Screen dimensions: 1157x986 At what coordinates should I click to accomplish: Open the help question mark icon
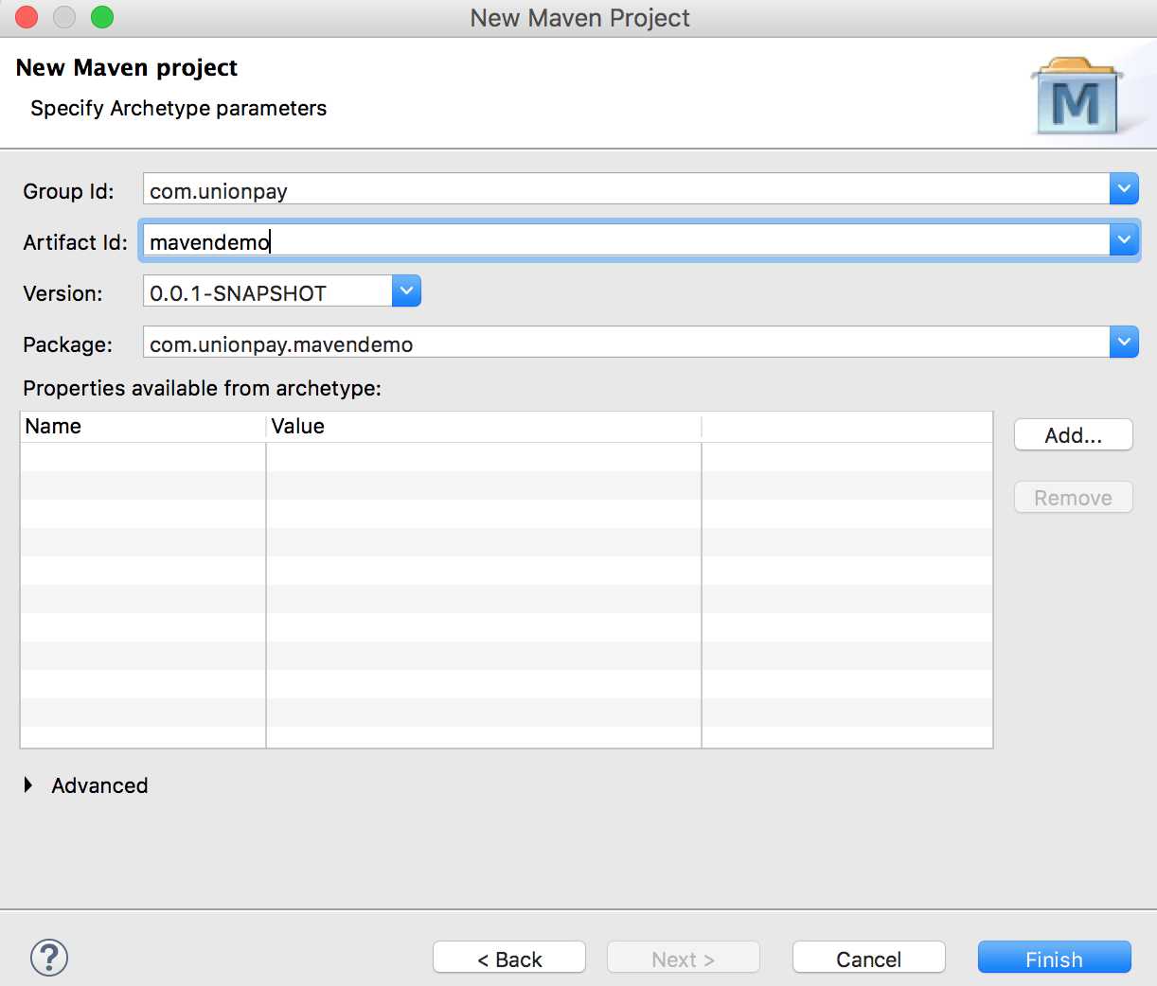tap(49, 958)
